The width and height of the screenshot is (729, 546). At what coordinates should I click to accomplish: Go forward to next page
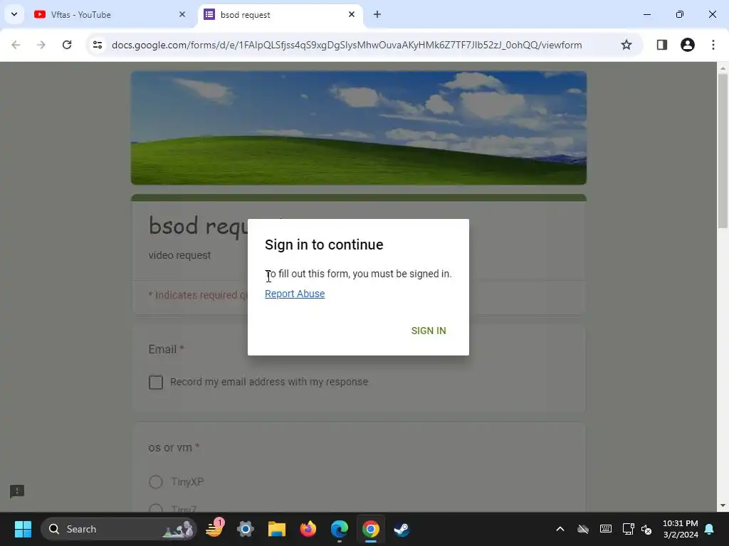(x=41, y=45)
